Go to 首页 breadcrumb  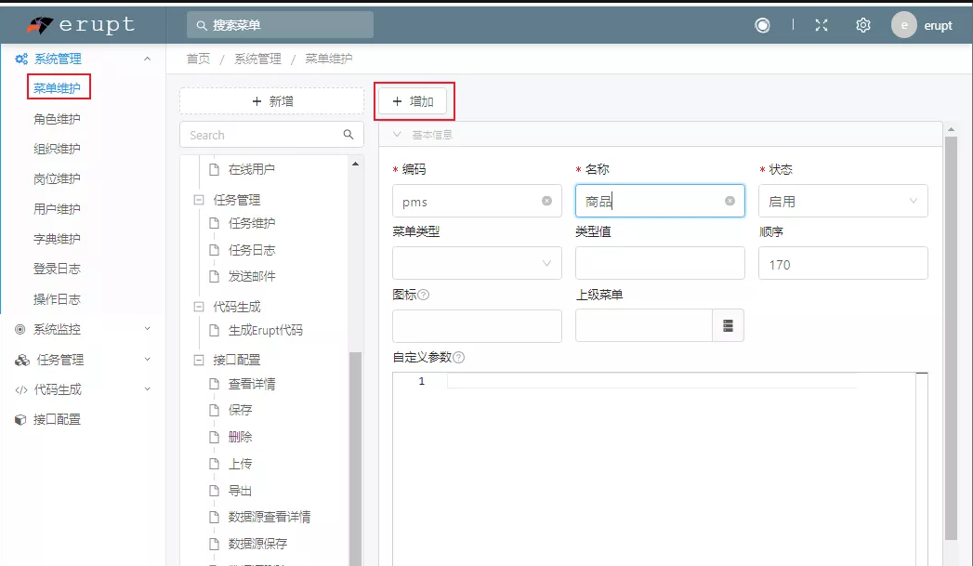198,59
